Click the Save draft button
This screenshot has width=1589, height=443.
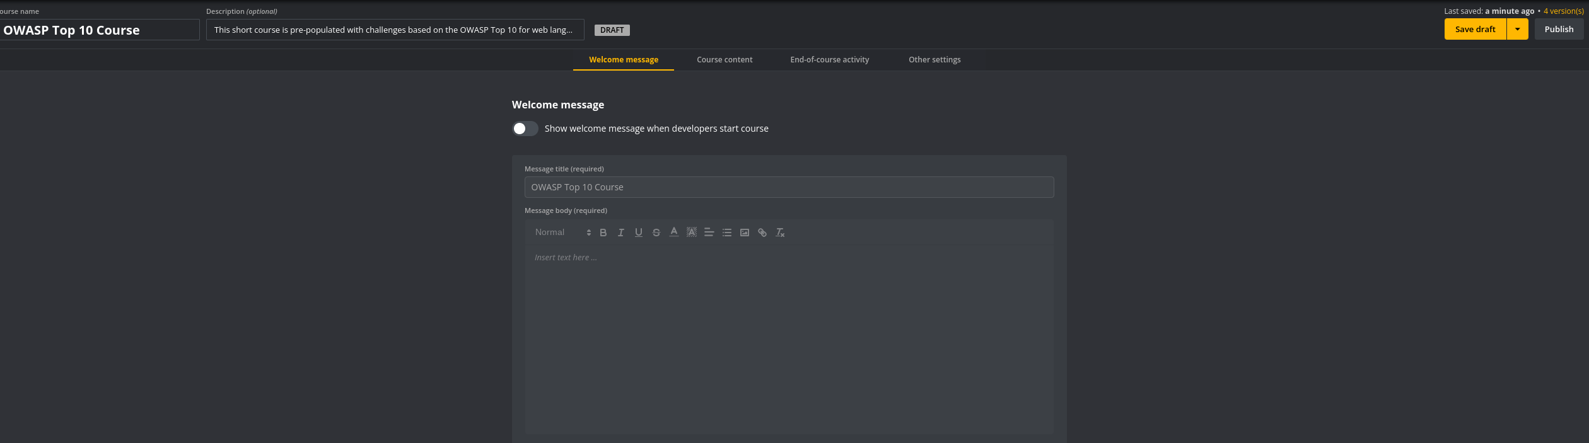1475,29
